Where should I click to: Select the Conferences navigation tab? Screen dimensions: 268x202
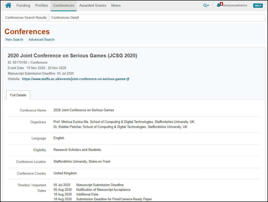(63, 5)
